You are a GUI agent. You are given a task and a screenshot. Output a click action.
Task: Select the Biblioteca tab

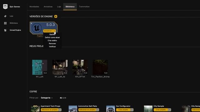(70, 7)
